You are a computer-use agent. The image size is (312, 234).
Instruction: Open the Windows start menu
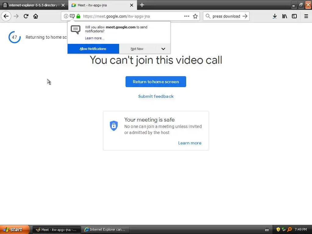click(15, 229)
